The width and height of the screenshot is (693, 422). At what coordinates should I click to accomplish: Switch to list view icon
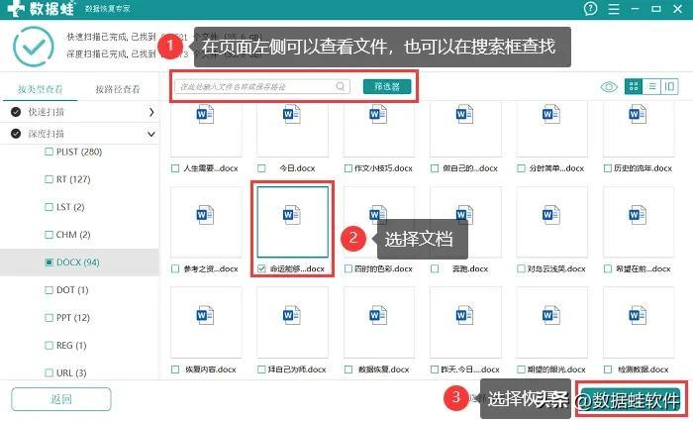coord(651,86)
